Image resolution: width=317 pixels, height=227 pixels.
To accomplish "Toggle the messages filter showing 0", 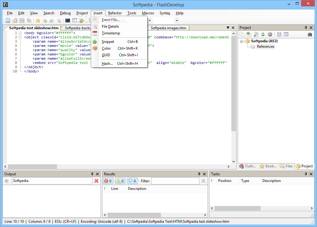I will click(x=132, y=181).
